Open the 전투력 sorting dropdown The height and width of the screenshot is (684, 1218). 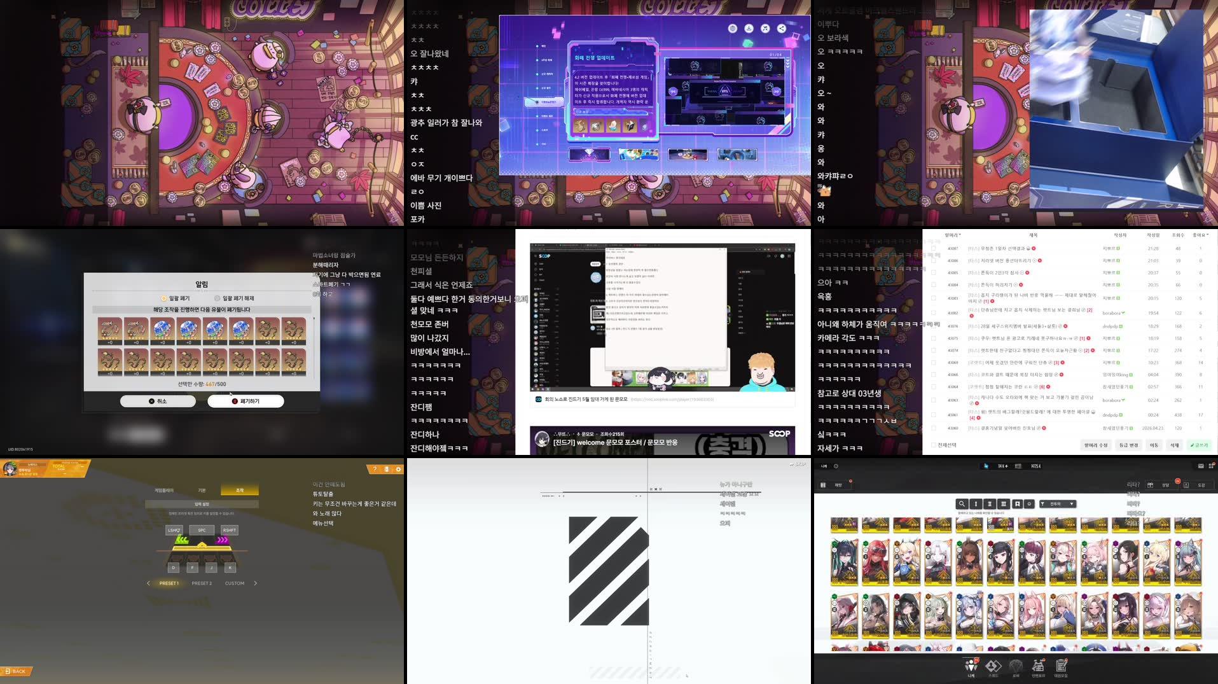point(1058,504)
